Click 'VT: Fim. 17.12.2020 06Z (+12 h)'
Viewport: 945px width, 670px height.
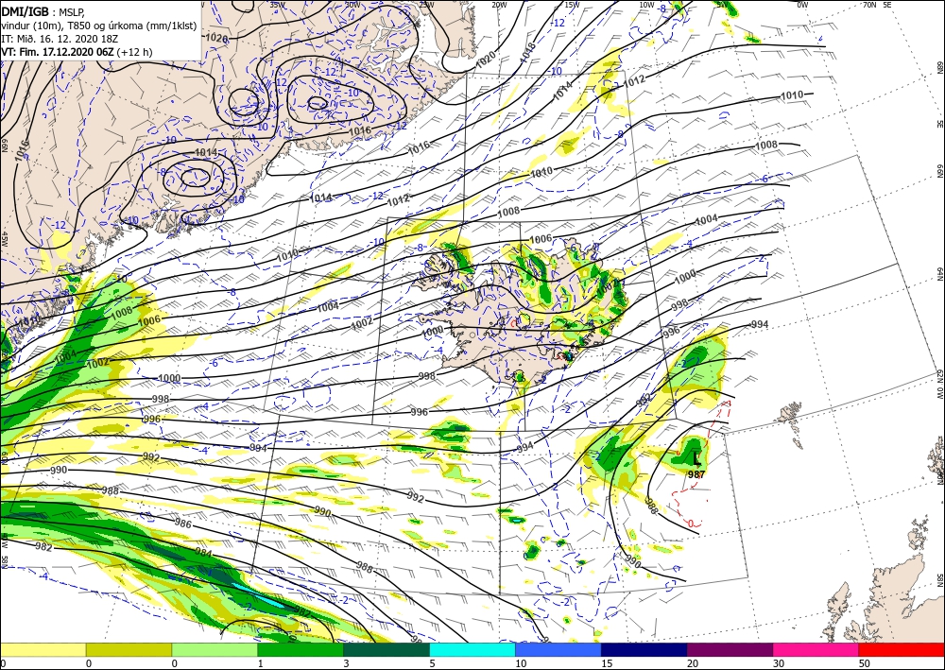pos(77,52)
